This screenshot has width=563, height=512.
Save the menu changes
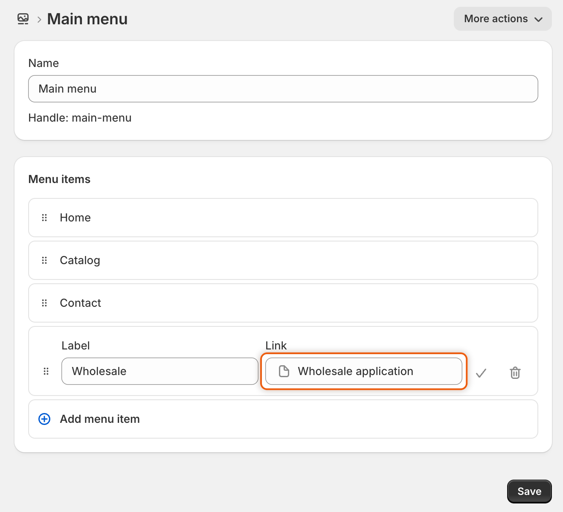click(x=529, y=492)
